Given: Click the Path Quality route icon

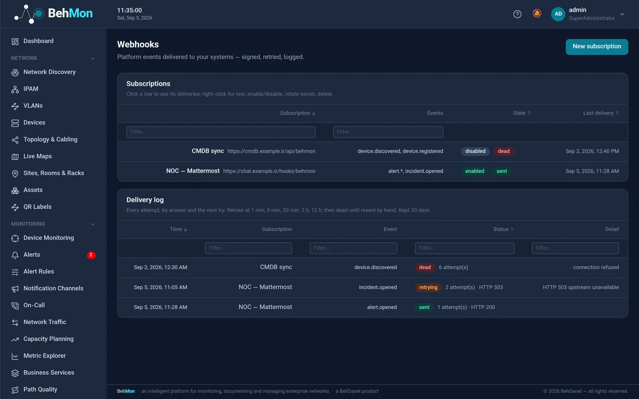Looking at the screenshot, I should click(15, 390).
